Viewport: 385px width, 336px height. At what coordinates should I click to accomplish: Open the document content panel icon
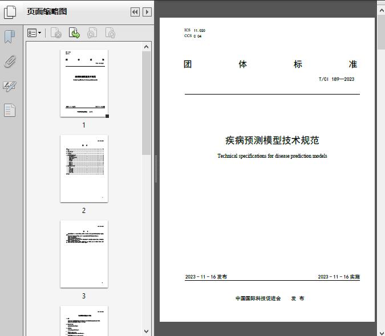(x=10, y=110)
